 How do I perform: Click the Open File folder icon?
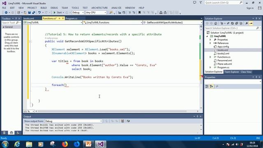25,13
